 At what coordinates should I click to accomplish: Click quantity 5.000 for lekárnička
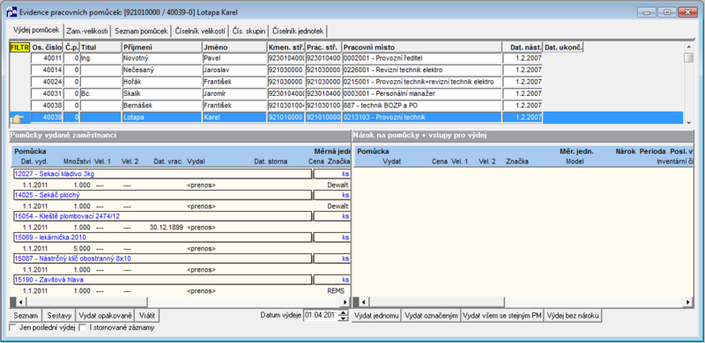pos(81,248)
